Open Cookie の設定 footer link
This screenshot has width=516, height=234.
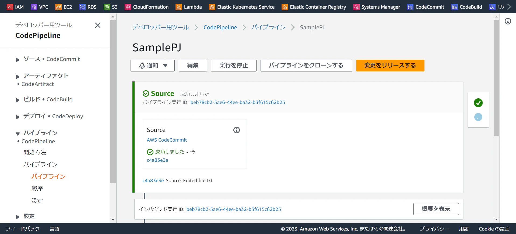494,229
